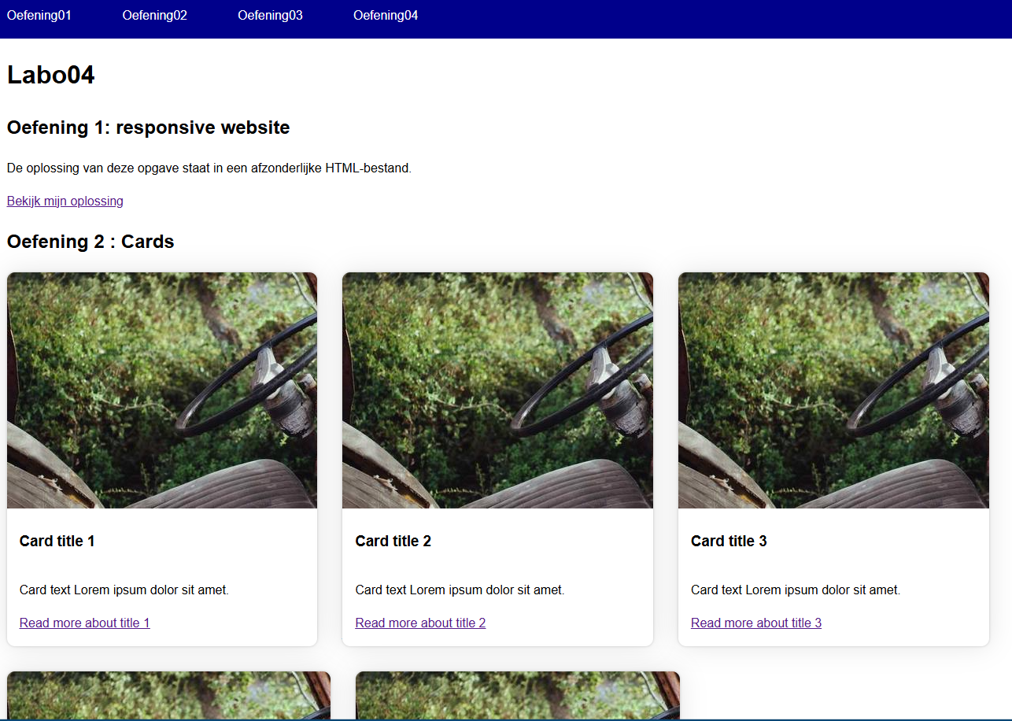
Task: Select the steering wheel photo of Card 2
Action: pyautogui.click(x=497, y=390)
